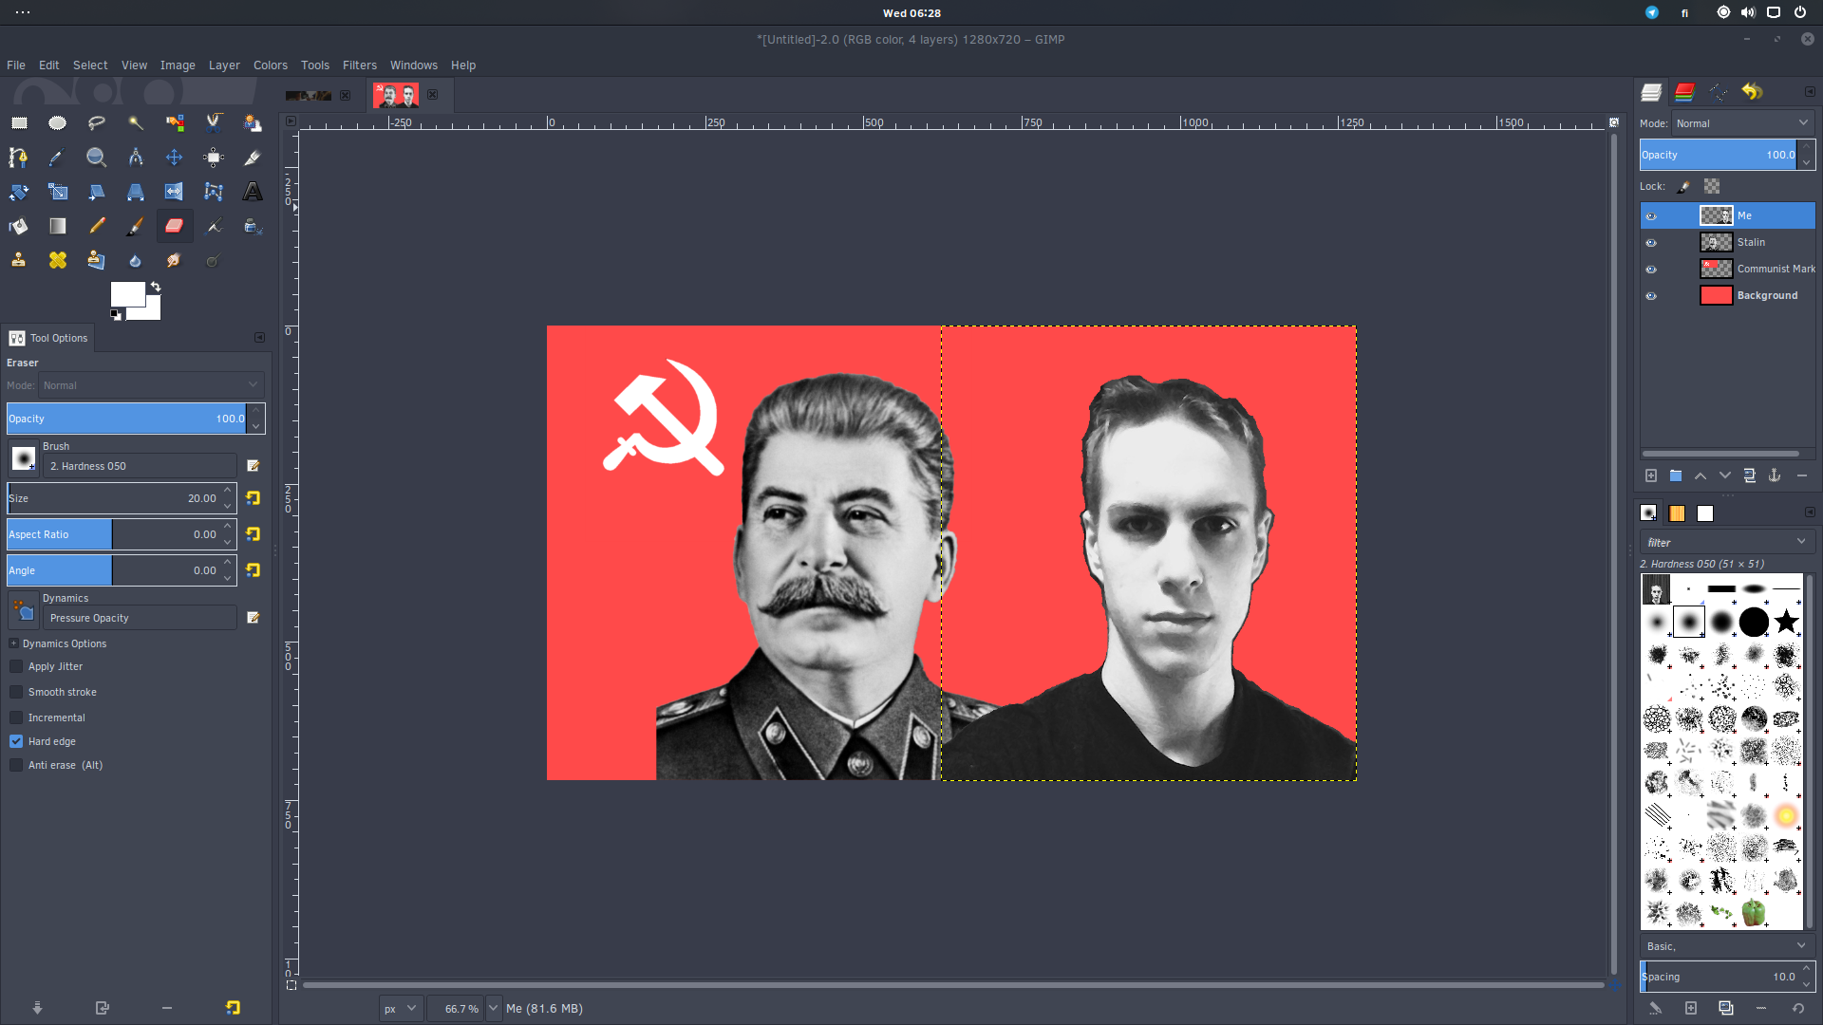This screenshot has width=1823, height=1025.
Task: Select the Bucket Fill tool
Action: (19, 226)
